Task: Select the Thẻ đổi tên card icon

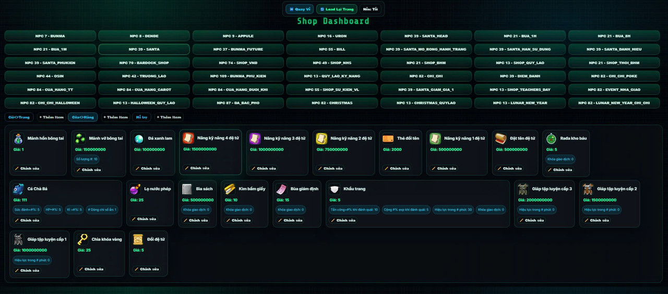Action: pos(388,139)
